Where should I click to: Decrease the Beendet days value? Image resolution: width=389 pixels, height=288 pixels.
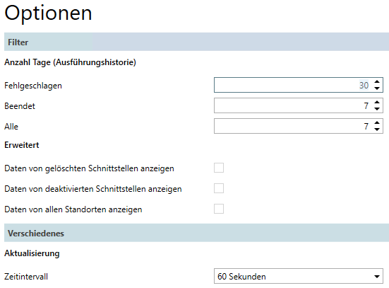[377, 109]
